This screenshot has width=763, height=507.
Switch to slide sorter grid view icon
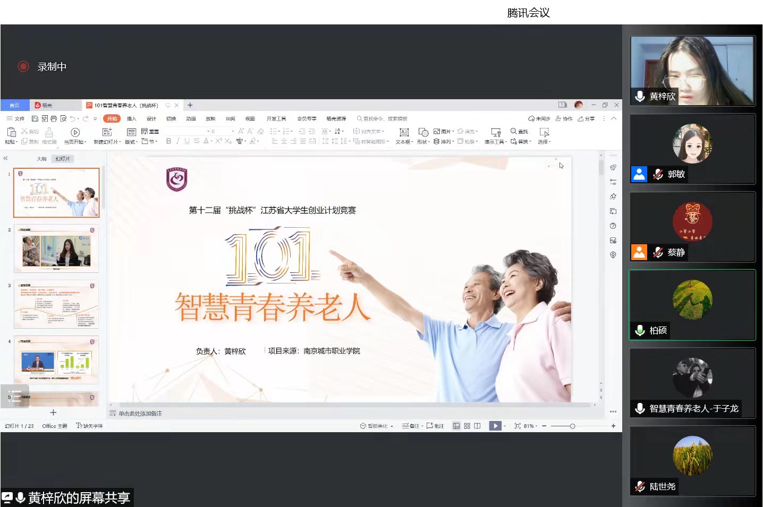[x=467, y=426]
